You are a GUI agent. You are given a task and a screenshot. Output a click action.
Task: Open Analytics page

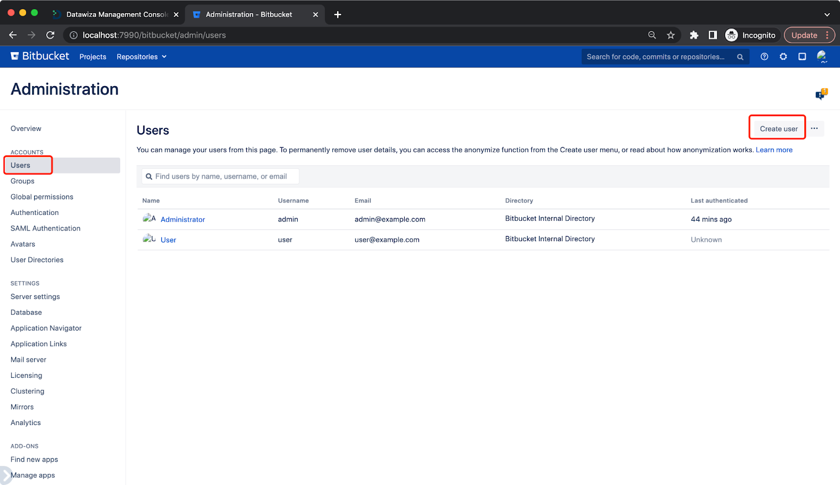click(x=26, y=423)
